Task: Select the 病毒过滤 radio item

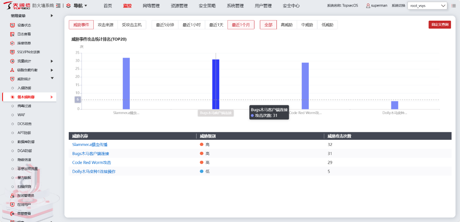Action: [x=13, y=106]
